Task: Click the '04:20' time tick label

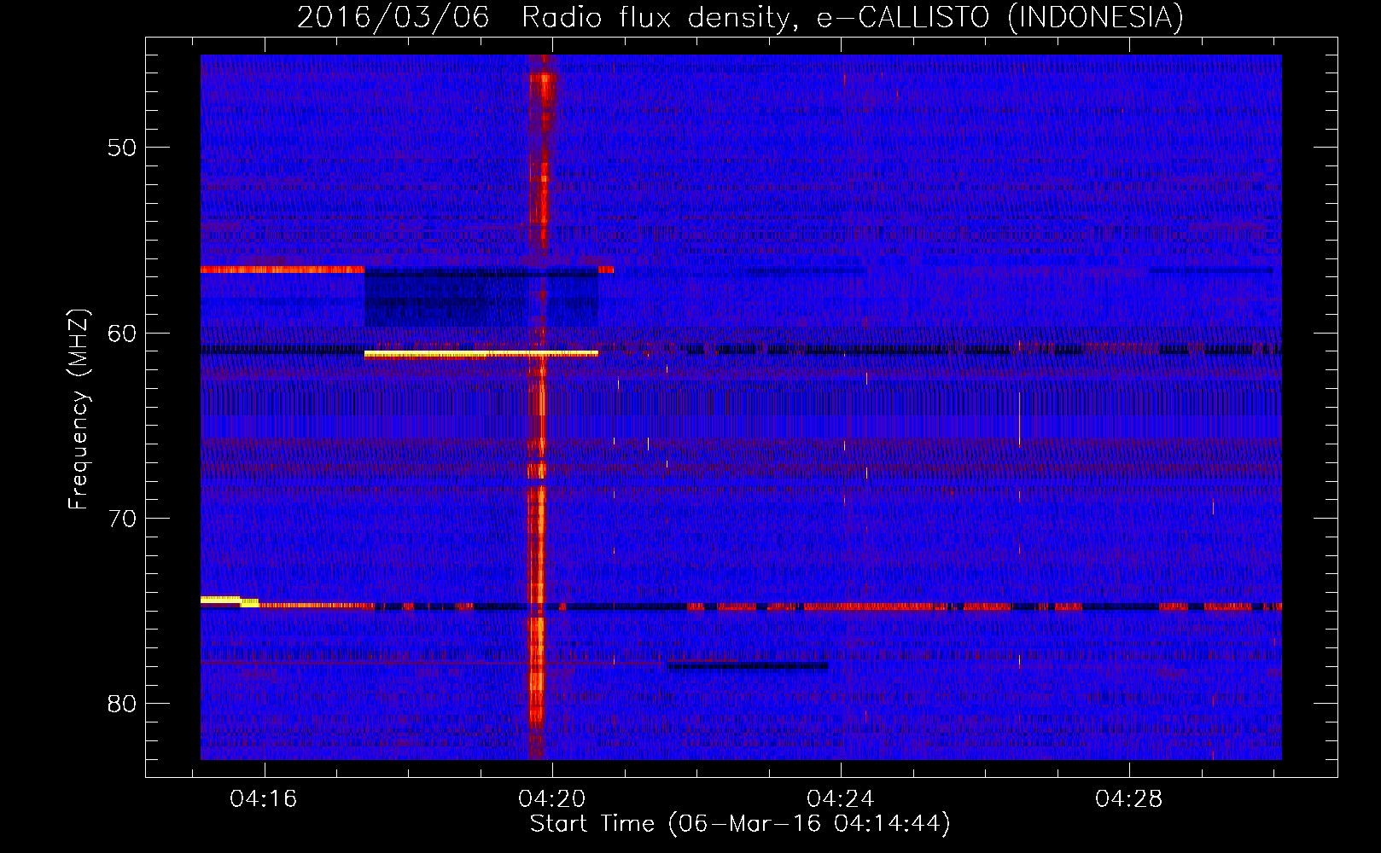Action: 552,799
